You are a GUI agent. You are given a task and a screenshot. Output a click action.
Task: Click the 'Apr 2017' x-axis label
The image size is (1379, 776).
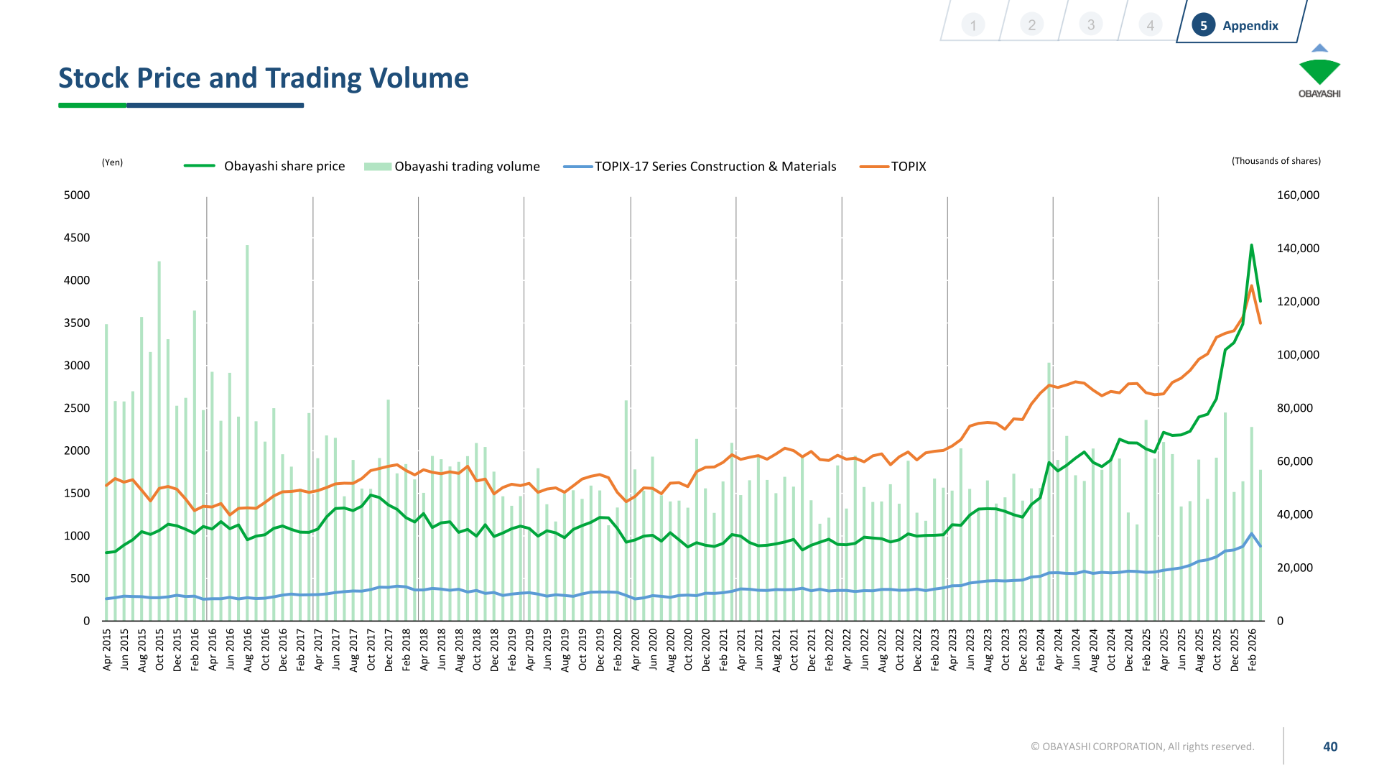(x=318, y=650)
